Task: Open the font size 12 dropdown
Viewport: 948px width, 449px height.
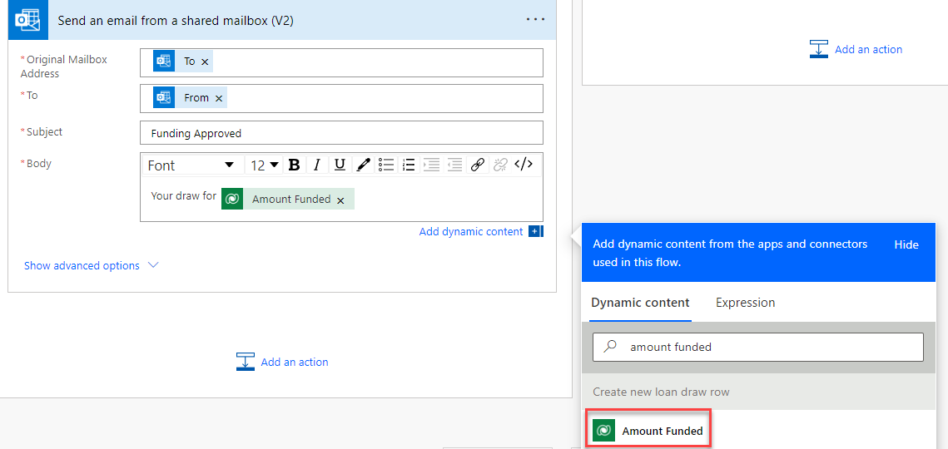Action: pyautogui.click(x=265, y=165)
